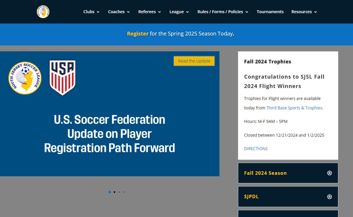Click the Fall 2024 Trophies heading
Screen dimensions: 353x217
coord(268,62)
